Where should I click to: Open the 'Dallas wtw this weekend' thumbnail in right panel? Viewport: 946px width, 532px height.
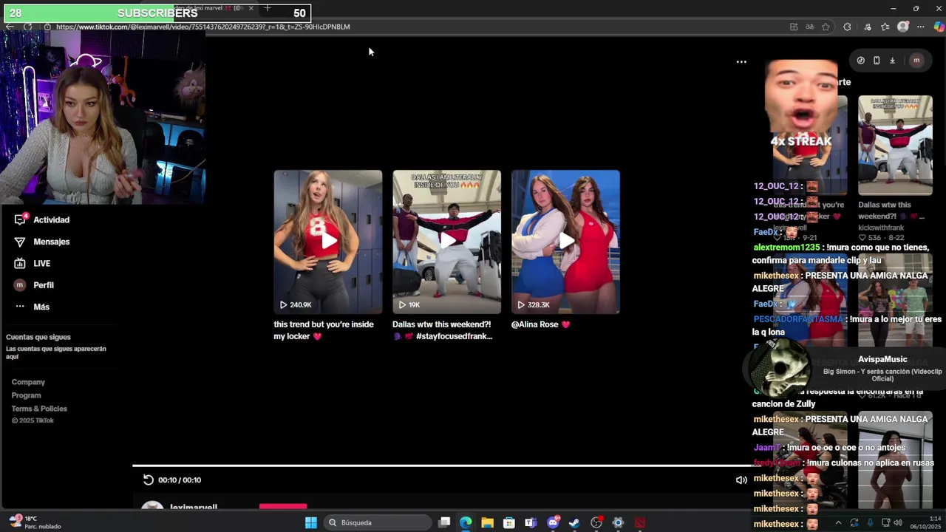point(895,145)
